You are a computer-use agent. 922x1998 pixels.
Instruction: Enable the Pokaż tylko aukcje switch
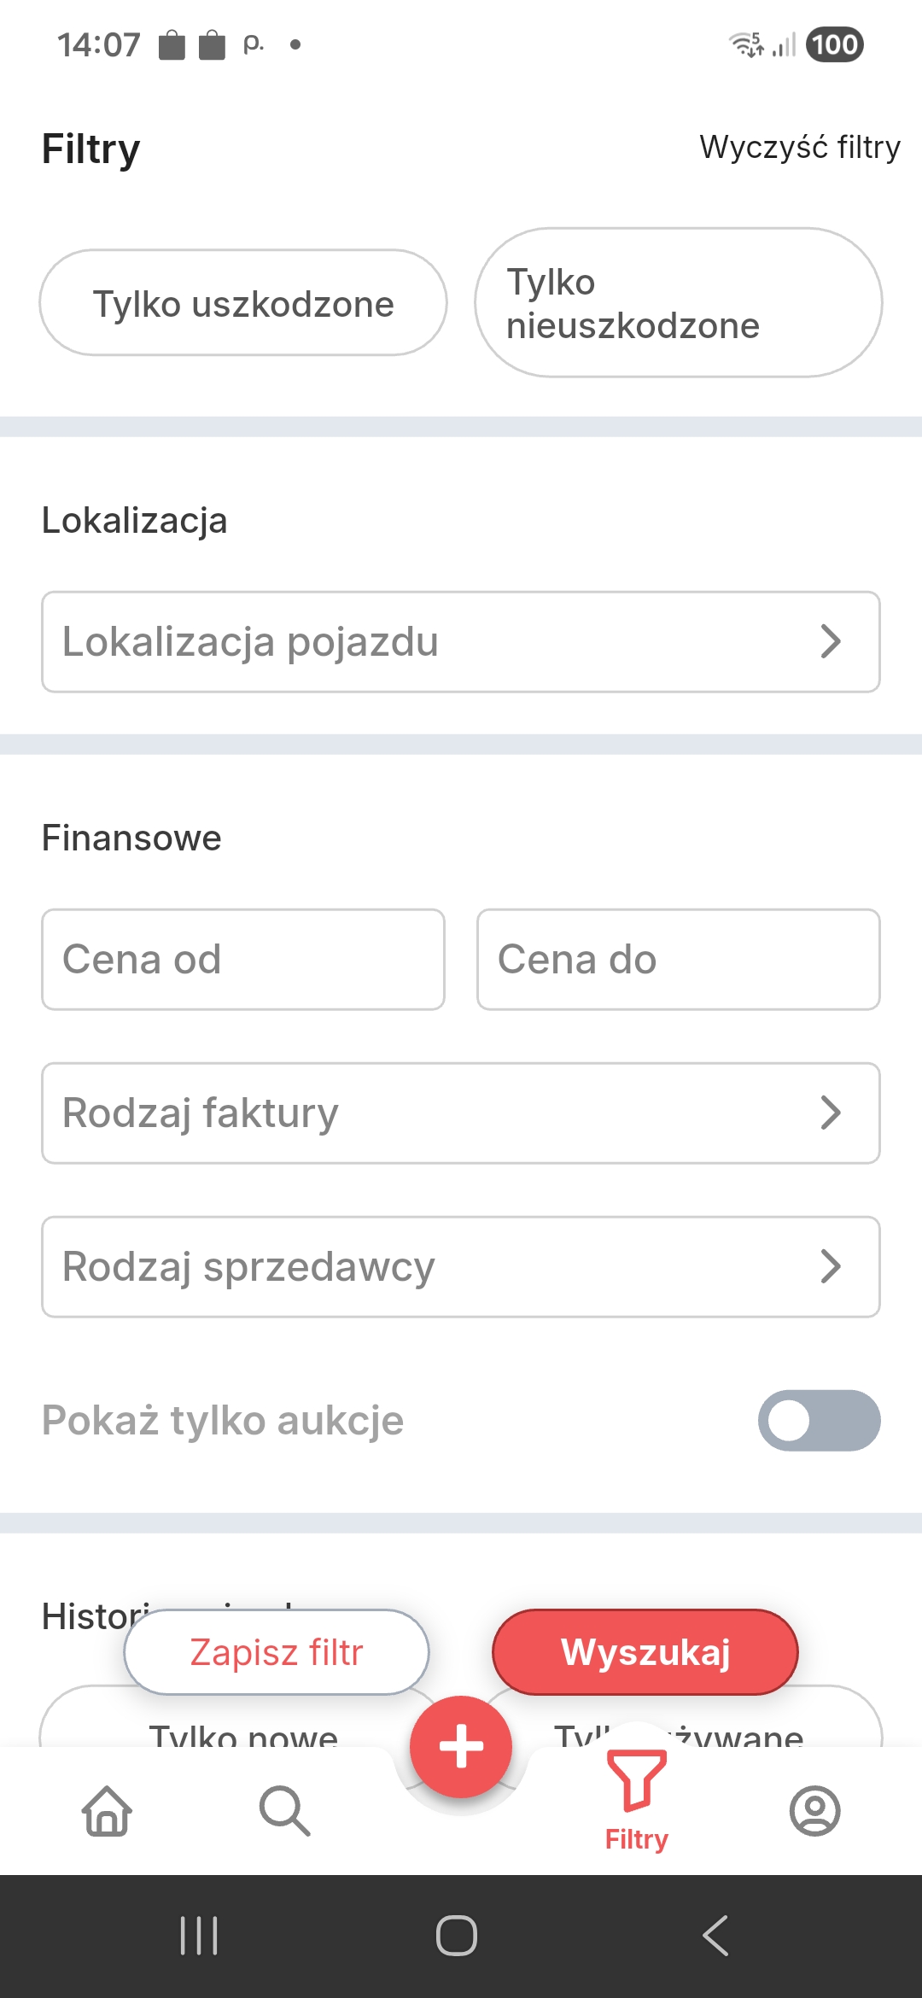[x=818, y=1421]
